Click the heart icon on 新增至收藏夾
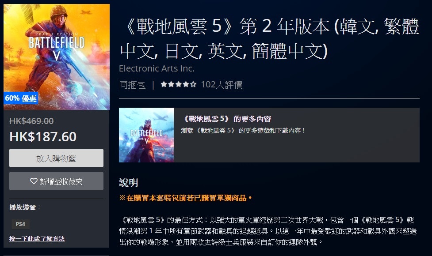The width and height of the screenshot is (432, 256). [x=34, y=181]
